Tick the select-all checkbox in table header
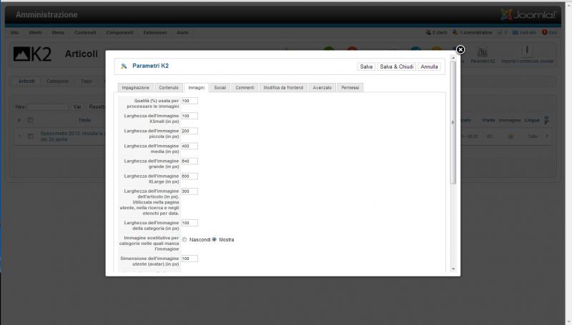Viewport: 572px width, 325px height. click(x=30, y=120)
